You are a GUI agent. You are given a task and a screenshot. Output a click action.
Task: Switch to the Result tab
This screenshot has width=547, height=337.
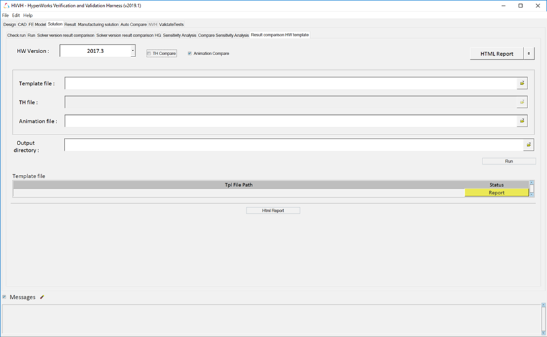[x=70, y=24]
